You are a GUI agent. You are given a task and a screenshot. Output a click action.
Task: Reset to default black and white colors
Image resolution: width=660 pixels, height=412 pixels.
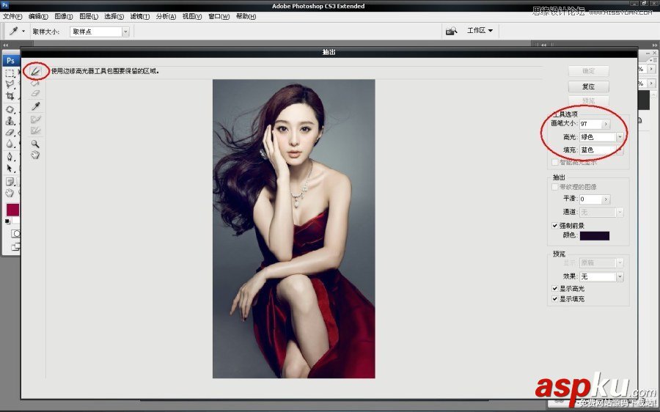pos(7,222)
